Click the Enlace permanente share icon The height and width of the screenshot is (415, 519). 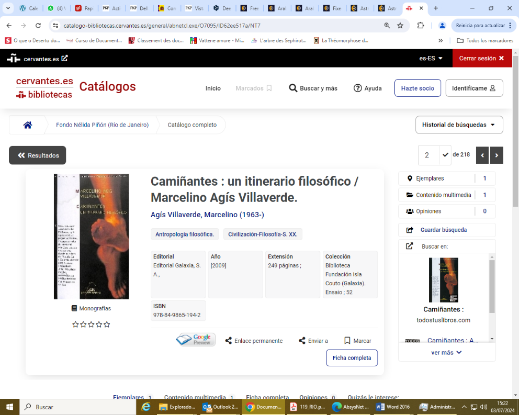point(228,340)
